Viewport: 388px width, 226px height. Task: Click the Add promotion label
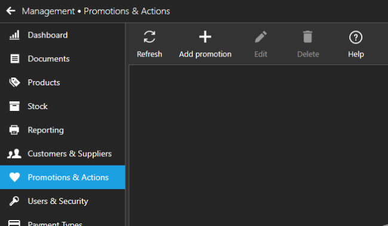click(x=205, y=54)
